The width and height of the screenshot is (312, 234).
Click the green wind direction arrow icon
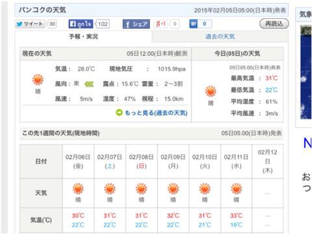point(89,84)
